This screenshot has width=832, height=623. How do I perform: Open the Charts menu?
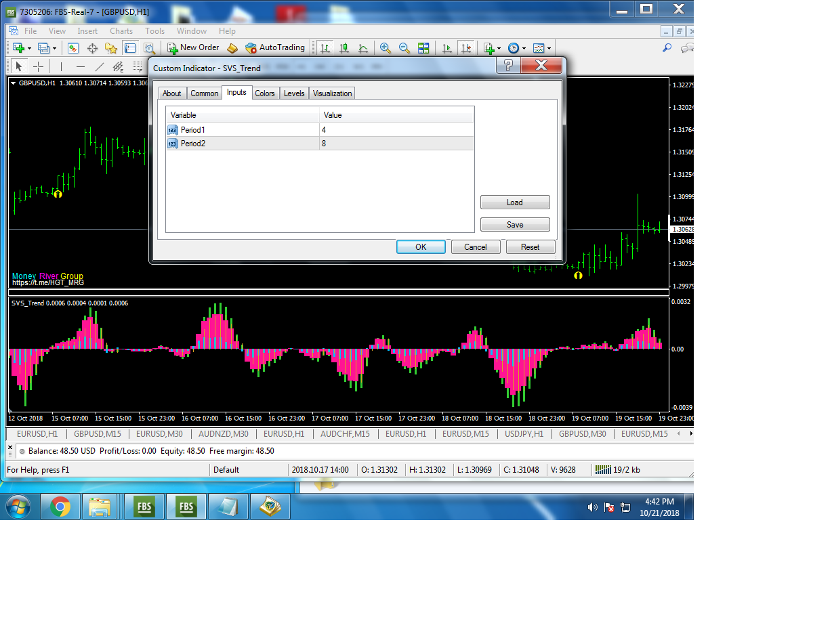121,31
